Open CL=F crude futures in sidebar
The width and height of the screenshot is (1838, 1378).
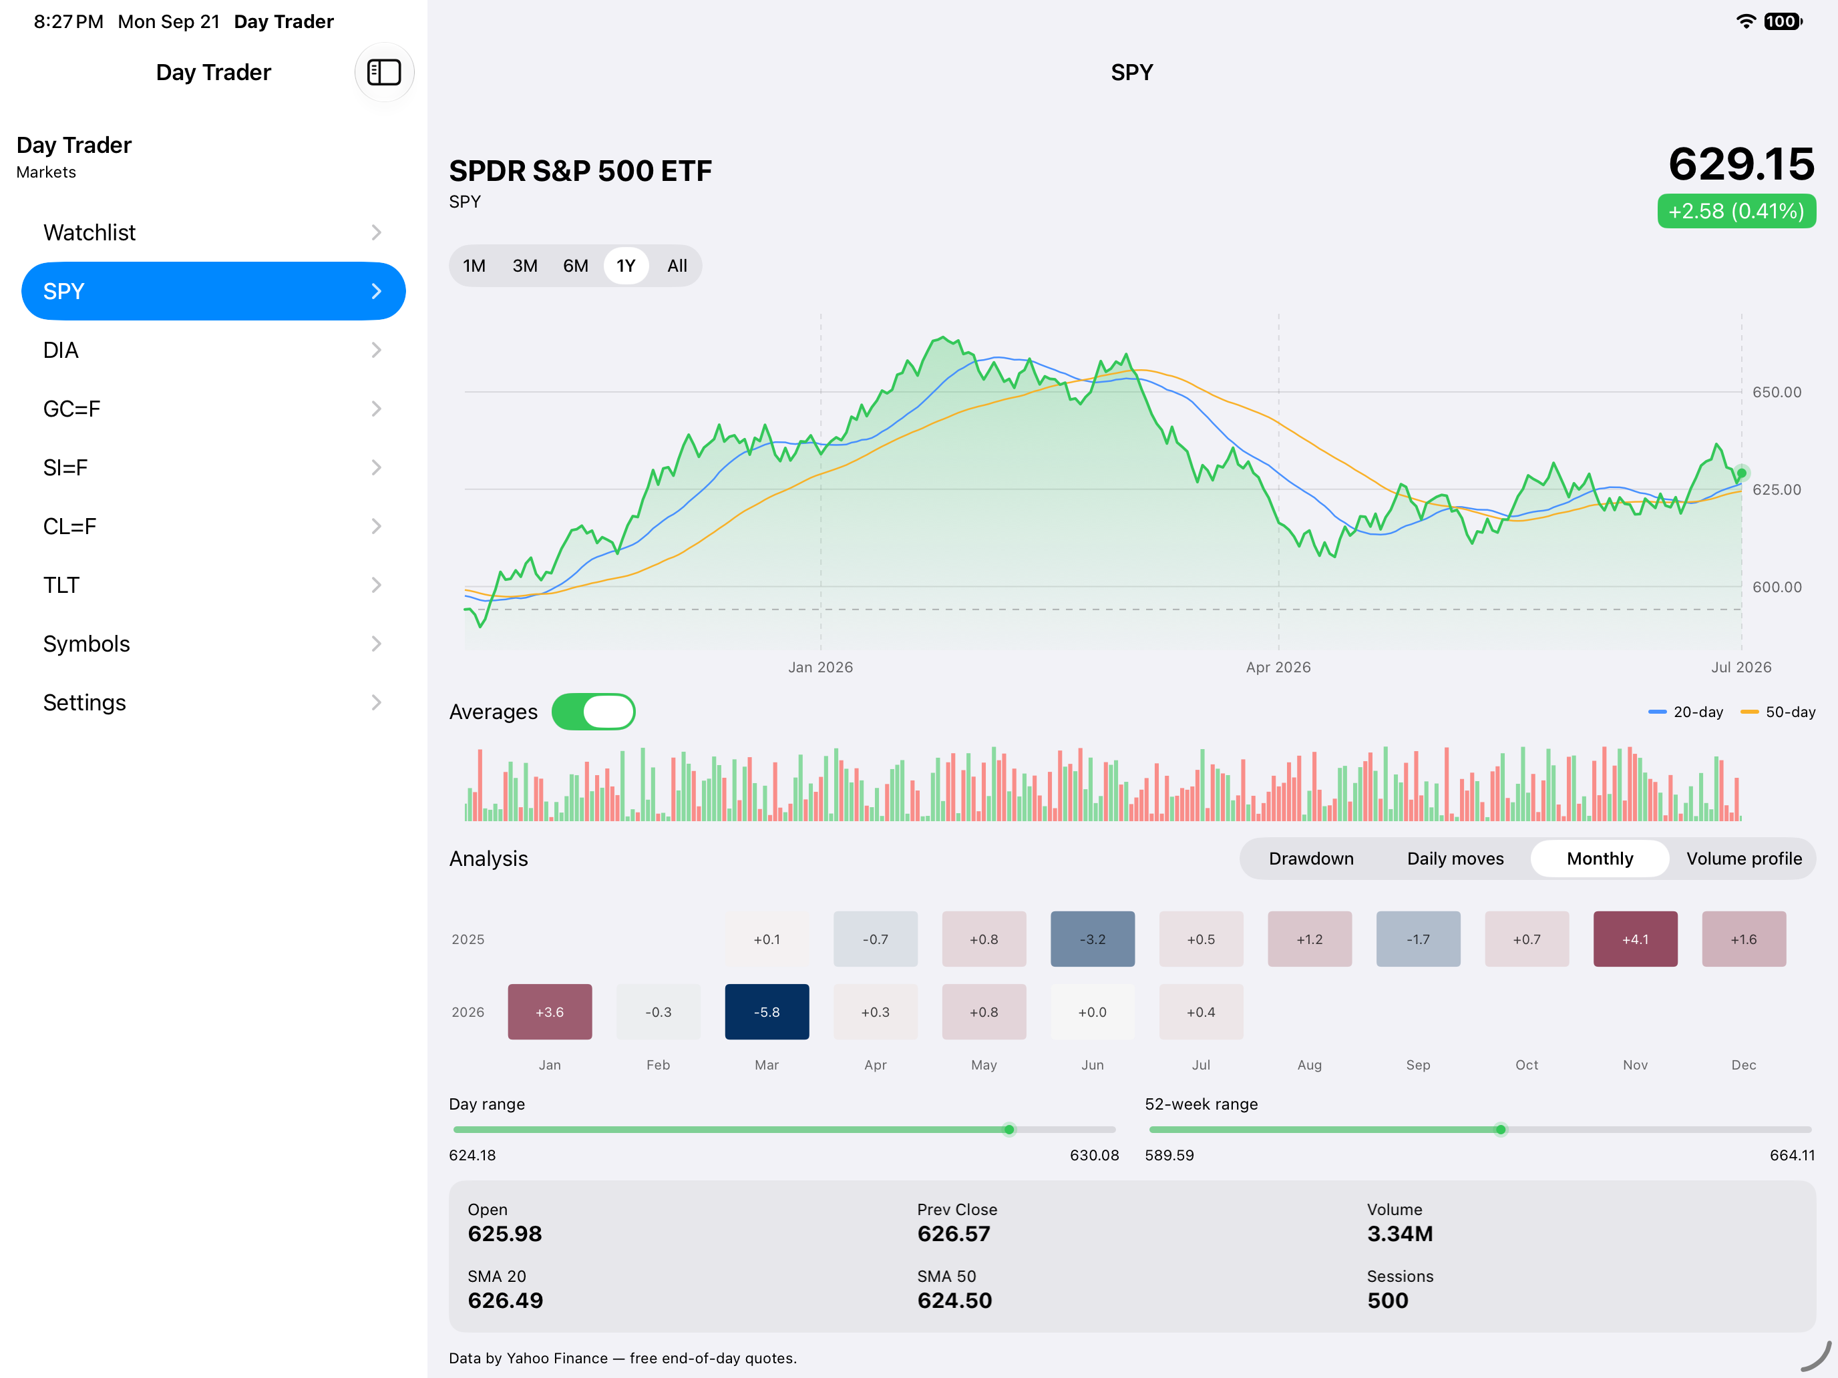[x=214, y=527]
